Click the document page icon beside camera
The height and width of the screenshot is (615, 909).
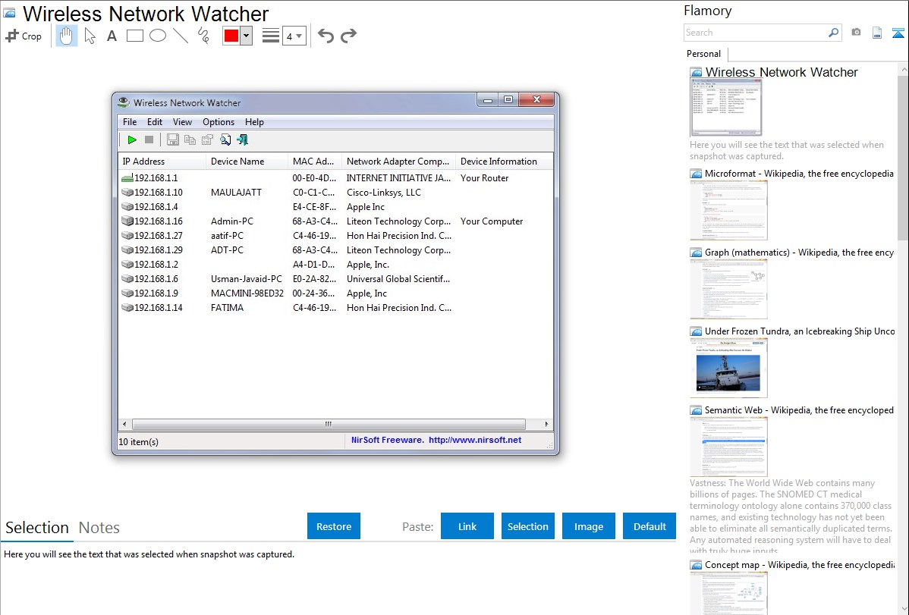[x=877, y=33]
